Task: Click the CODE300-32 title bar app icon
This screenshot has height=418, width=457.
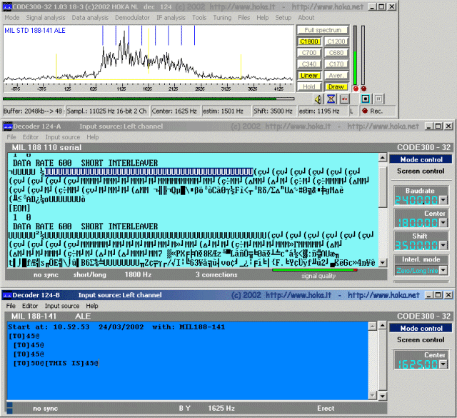Action: [x=7, y=6]
